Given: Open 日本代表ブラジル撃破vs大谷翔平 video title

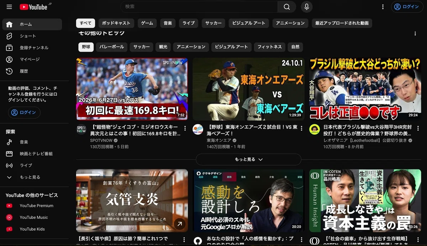Looking at the screenshot, I should (368, 131).
